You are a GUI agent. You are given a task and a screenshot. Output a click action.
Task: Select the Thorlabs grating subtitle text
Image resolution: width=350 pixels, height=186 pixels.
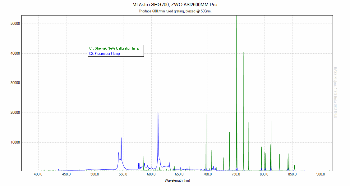pyautogui.click(x=175, y=11)
